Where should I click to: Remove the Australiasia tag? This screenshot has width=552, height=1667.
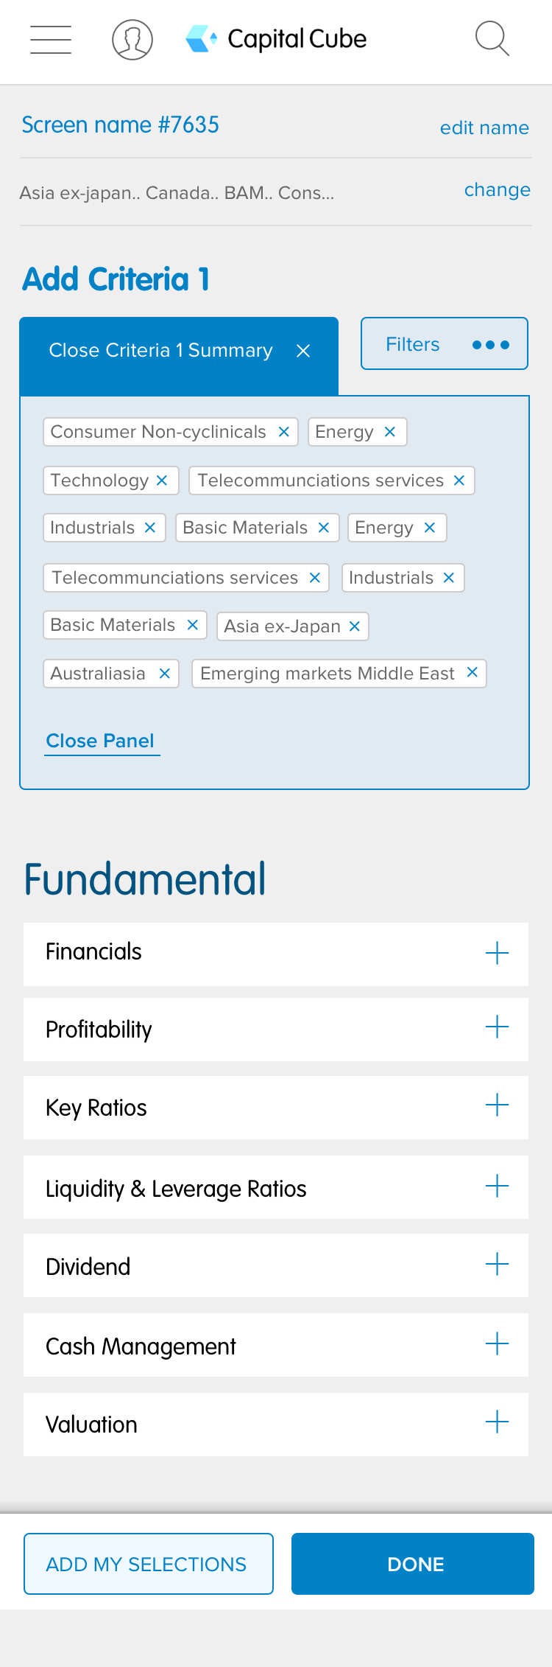(x=164, y=674)
